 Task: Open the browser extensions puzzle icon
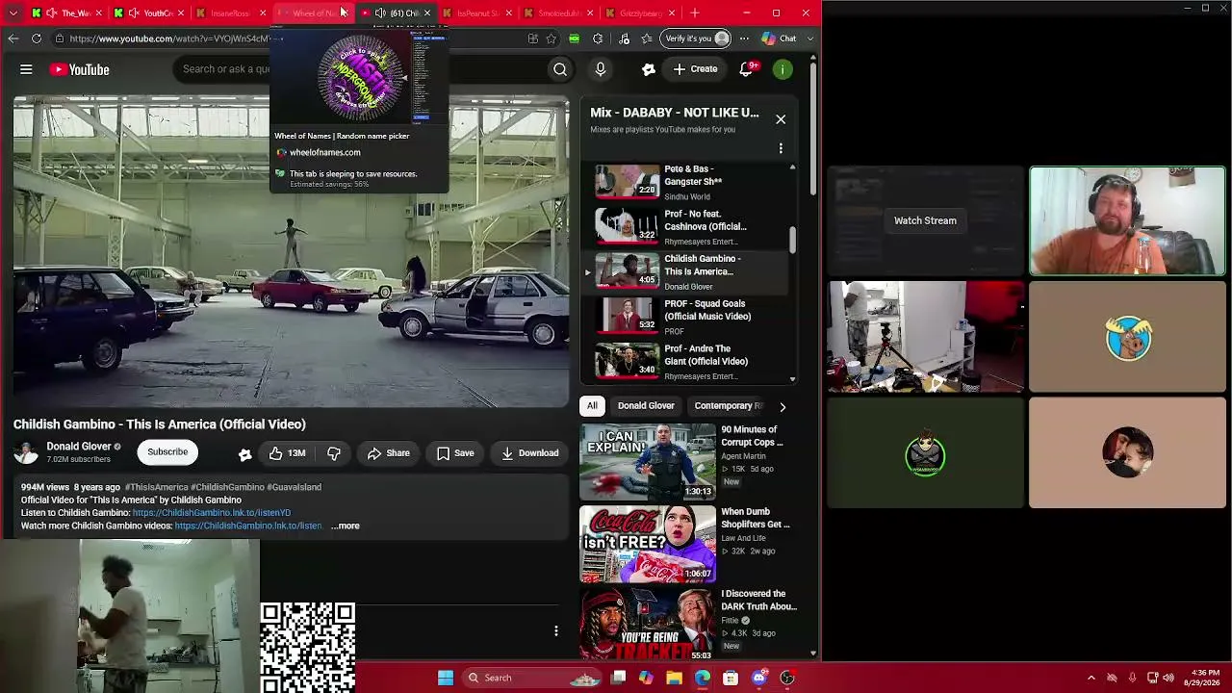tap(598, 38)
